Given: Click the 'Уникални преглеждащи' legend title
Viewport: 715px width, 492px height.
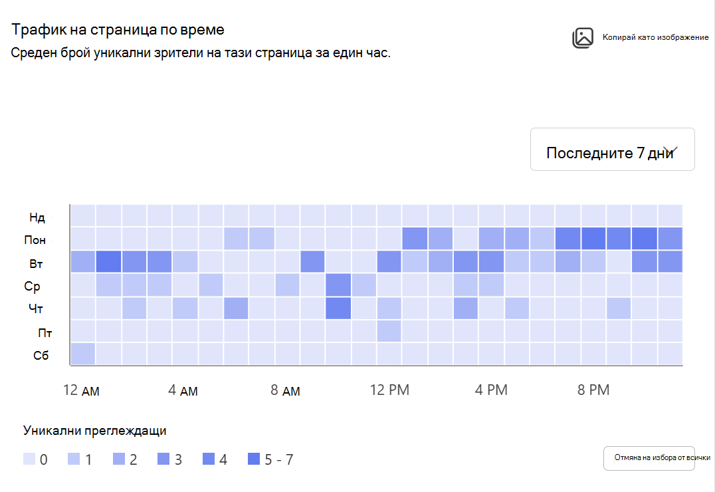Looking at the screenshot, I should point(95,431).
